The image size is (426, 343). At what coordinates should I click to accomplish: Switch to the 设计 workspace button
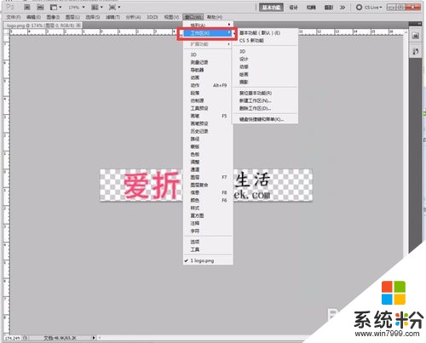coord(293,8)
